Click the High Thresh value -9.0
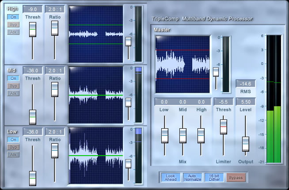The image size is (289, 190). pyautogui.click(x=33, y=9)
